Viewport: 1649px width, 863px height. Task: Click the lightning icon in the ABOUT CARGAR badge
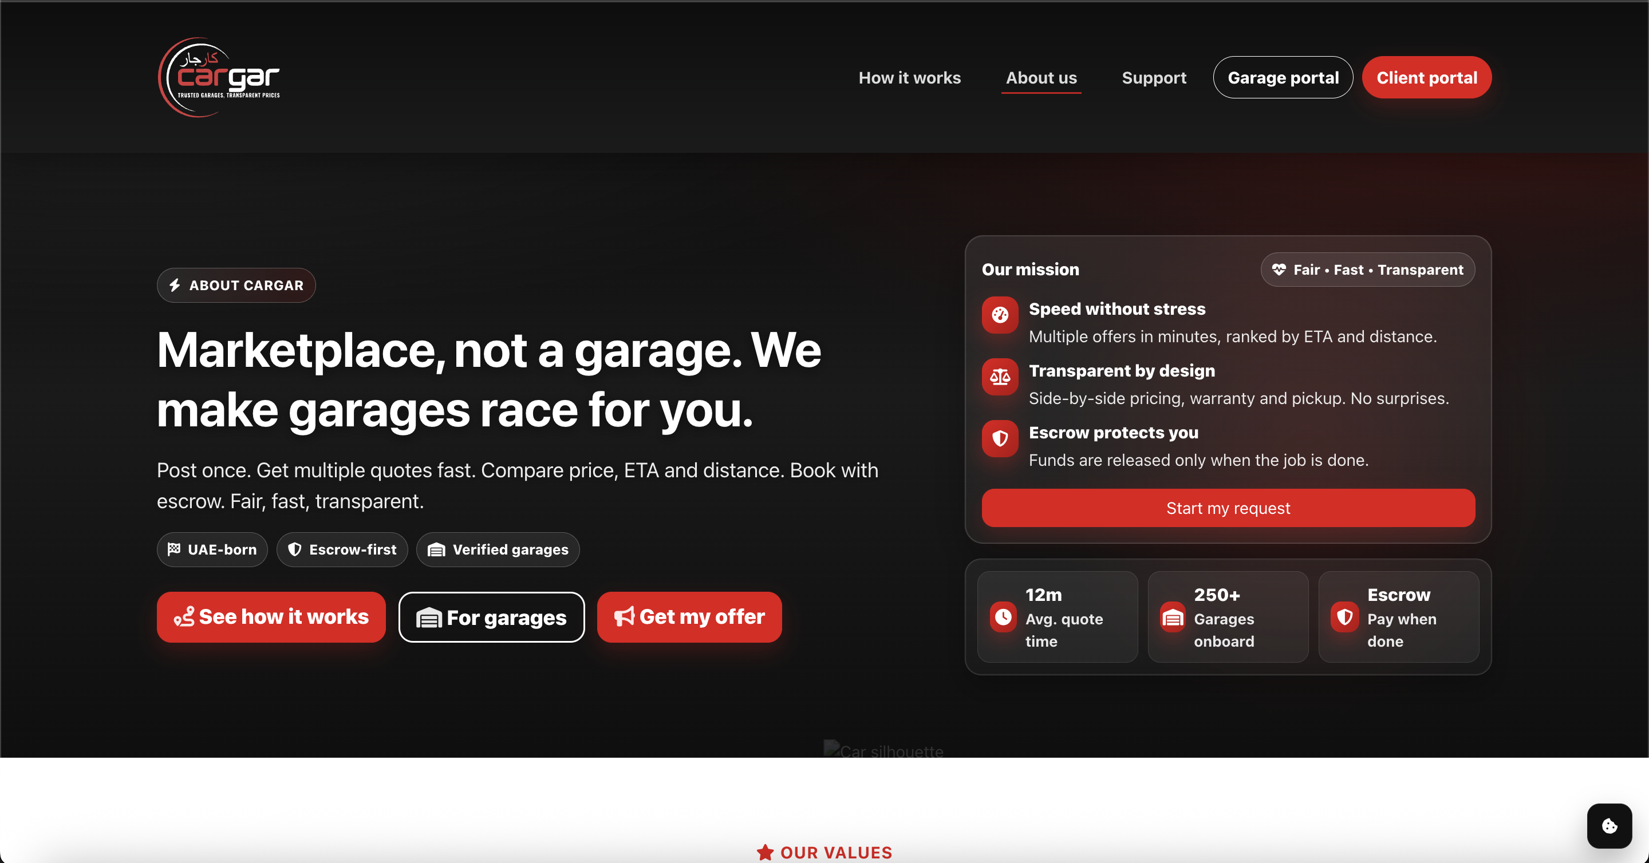[x=175, y=286]
